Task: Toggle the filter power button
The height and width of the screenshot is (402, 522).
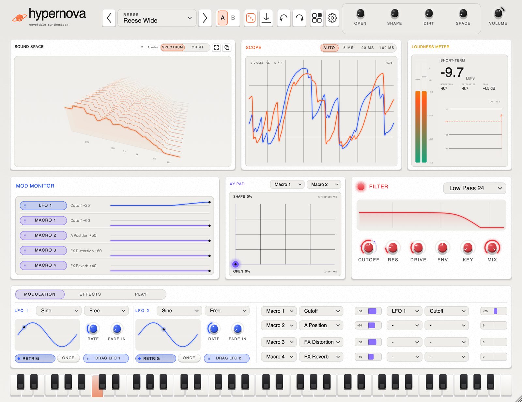Action: point(361,187)
